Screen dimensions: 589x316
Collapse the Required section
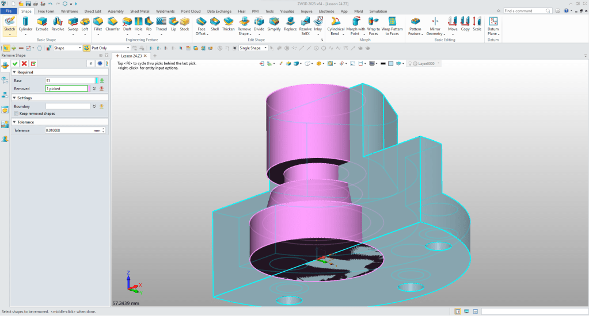click(x=14, y=72)
